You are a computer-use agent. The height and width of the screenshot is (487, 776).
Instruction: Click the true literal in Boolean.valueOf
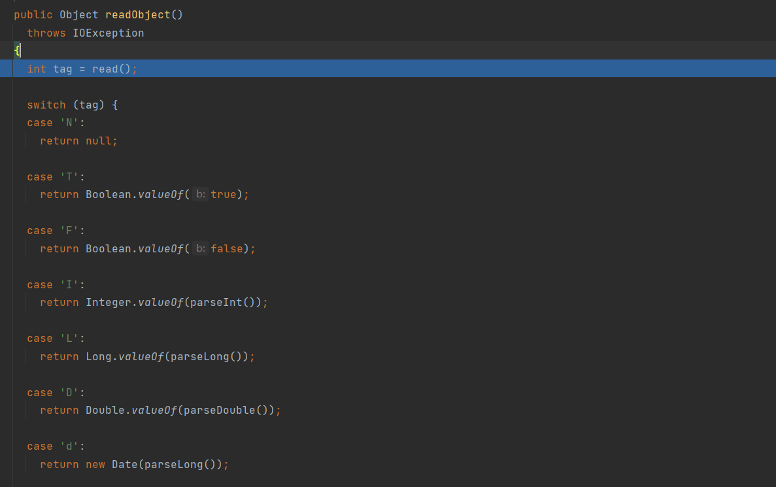pos(223,194)
